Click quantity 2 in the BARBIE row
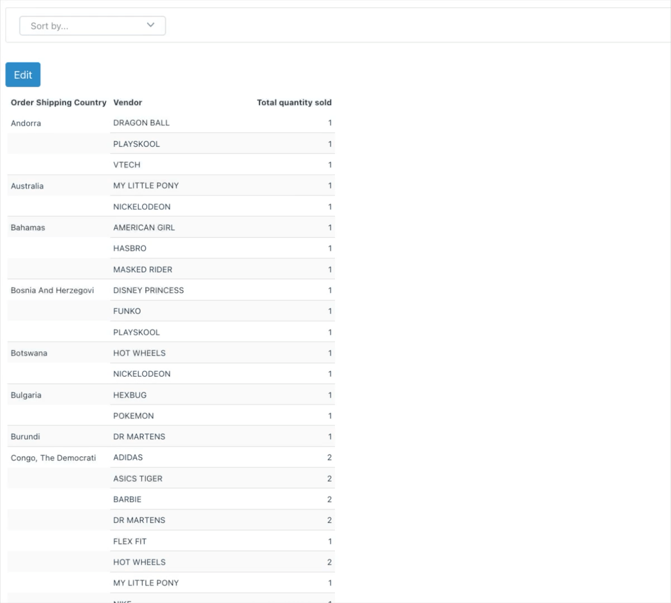The height and width of the screenshot is (603, 671). 329,499
